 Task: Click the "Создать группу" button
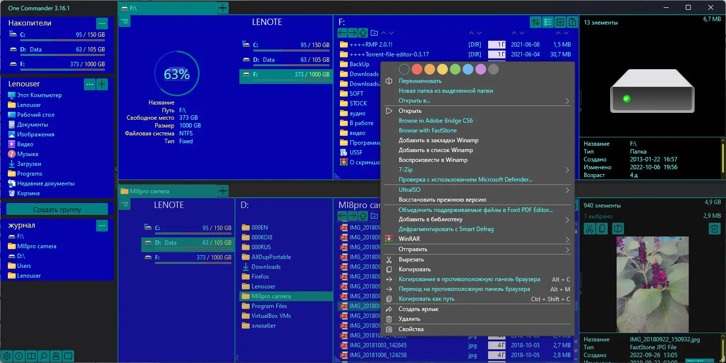tap(58, 208)
